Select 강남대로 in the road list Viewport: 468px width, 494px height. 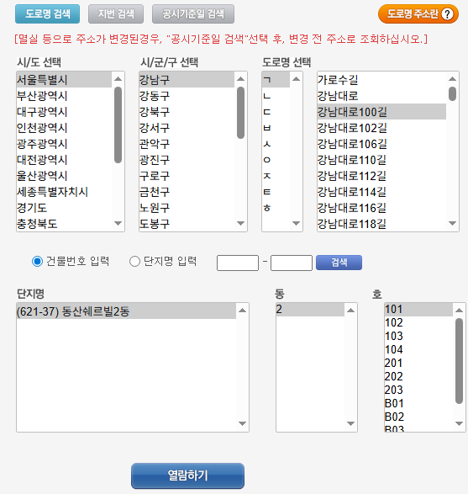(x=381, y=95)
